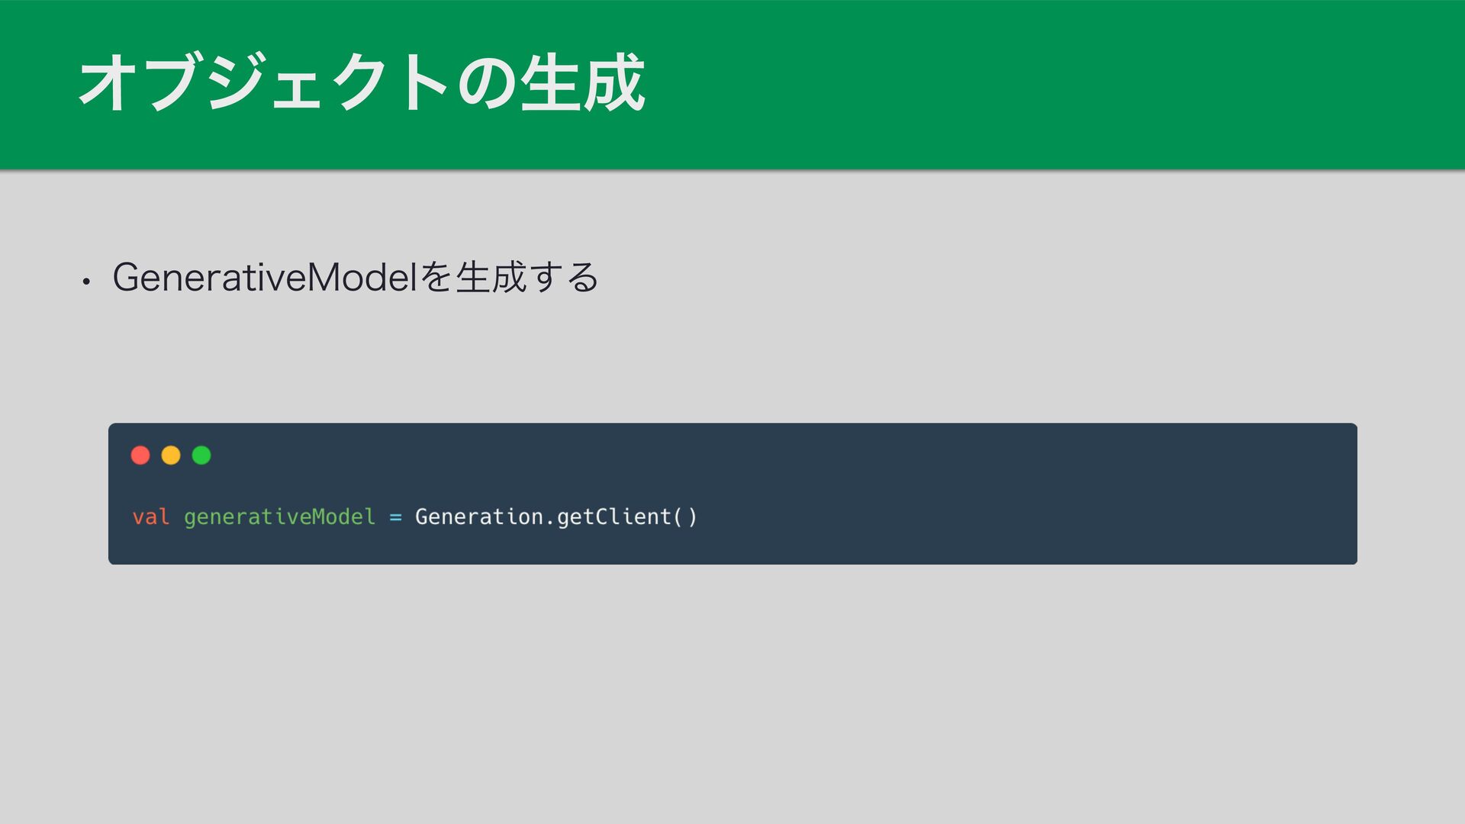1465x824 pixels.
Task: Click the Japanese text を生成する in the bullet
Action: [x=509, y=278]
